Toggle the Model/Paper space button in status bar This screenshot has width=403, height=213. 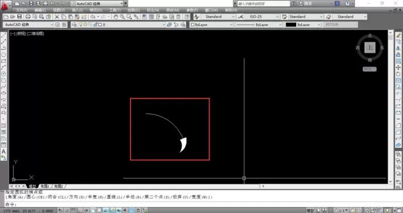(x=310, y=210)
